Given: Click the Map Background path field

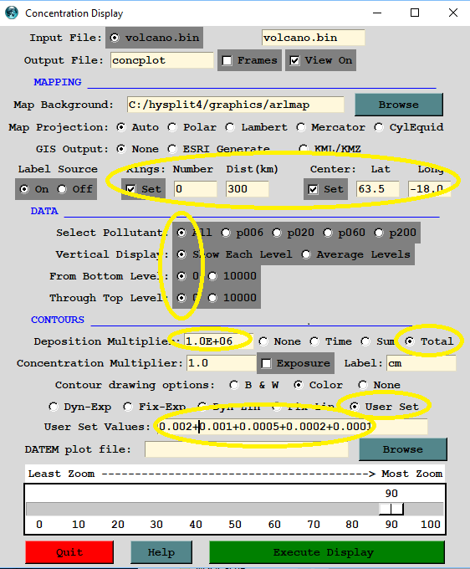Looking at the screenshot, I should (235, 105).
